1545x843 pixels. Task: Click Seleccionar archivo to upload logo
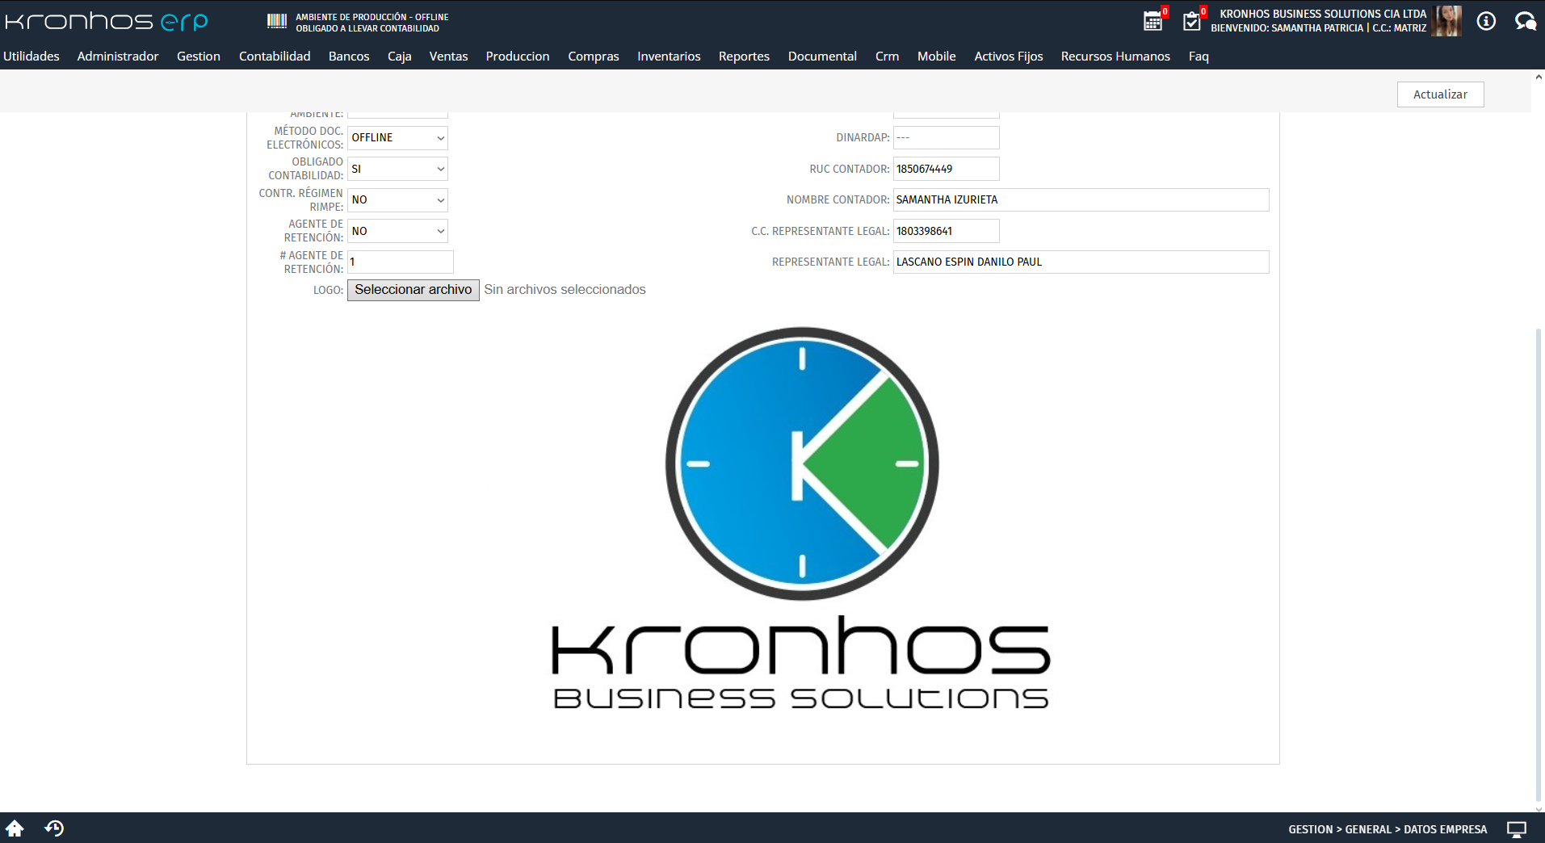click(413, 290)
